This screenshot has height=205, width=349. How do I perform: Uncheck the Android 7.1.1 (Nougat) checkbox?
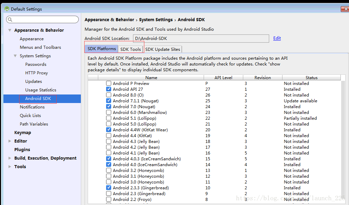point(108,101)
